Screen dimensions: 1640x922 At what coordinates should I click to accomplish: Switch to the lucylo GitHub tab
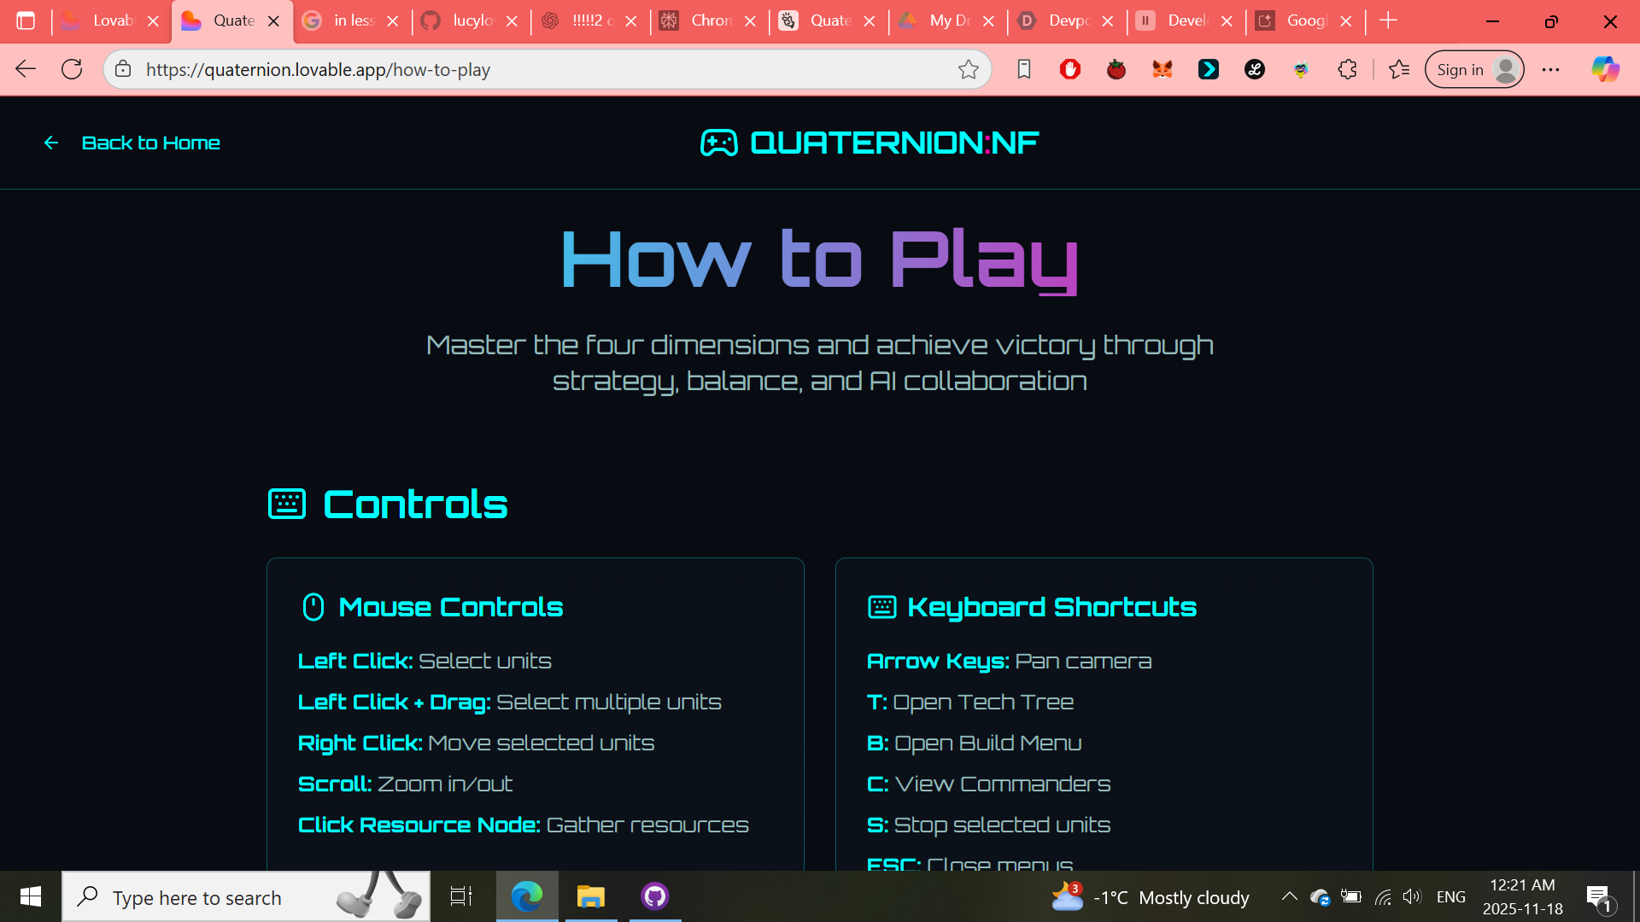click(466, 20)
